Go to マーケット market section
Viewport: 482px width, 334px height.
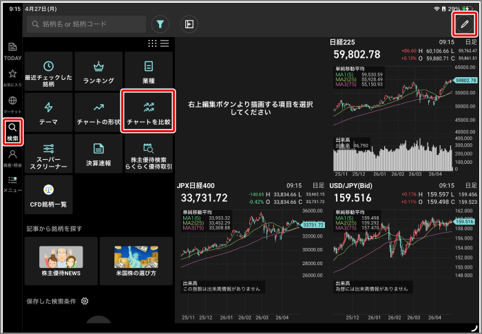point(12,104)
